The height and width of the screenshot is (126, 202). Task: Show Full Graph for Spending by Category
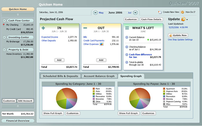click(x=53, y=113)
